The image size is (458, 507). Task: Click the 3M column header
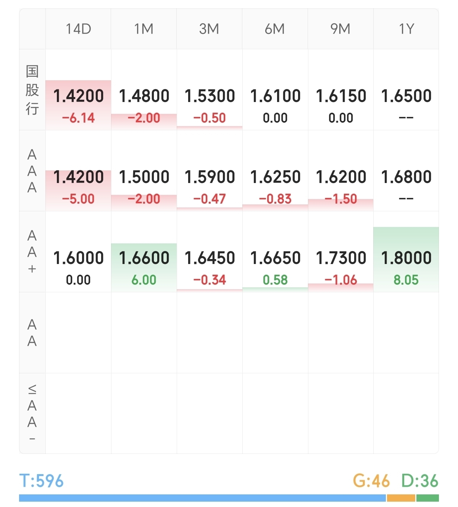[x=209, y=29]
